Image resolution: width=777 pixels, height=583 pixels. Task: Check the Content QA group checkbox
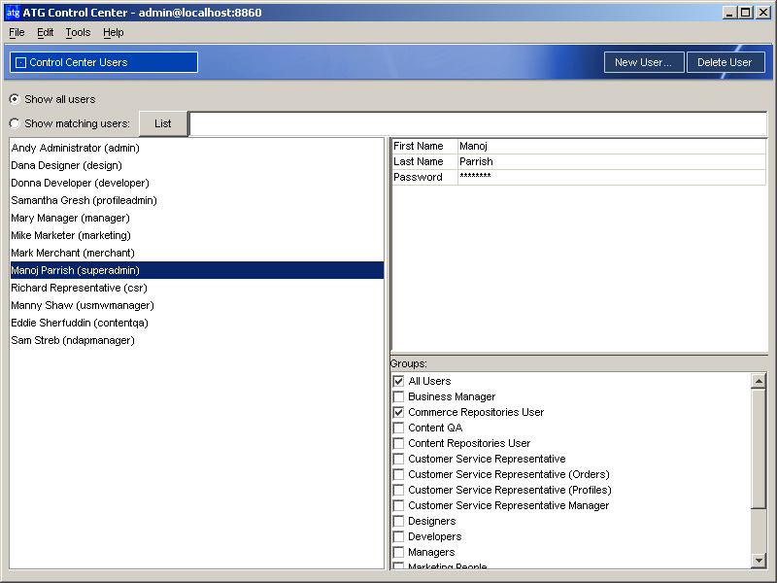click(398, 428)
